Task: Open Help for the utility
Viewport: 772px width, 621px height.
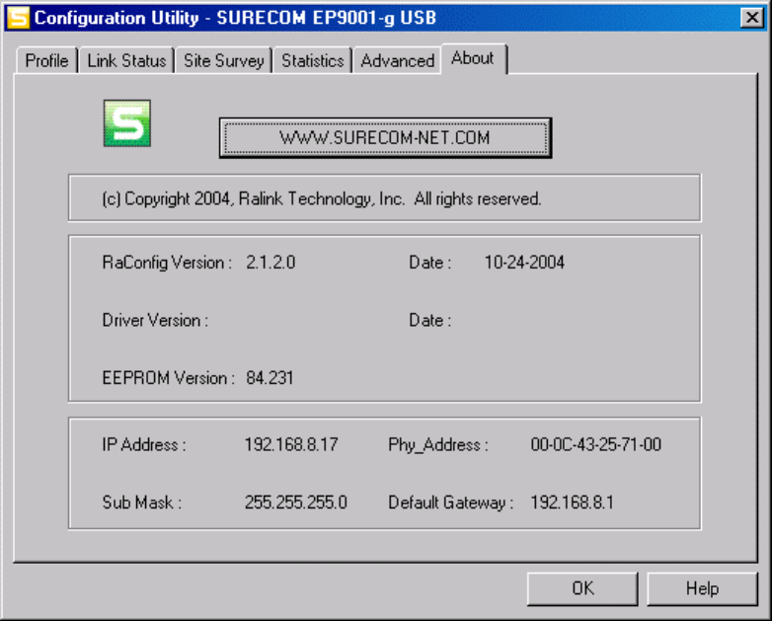Action: point(702,588)
